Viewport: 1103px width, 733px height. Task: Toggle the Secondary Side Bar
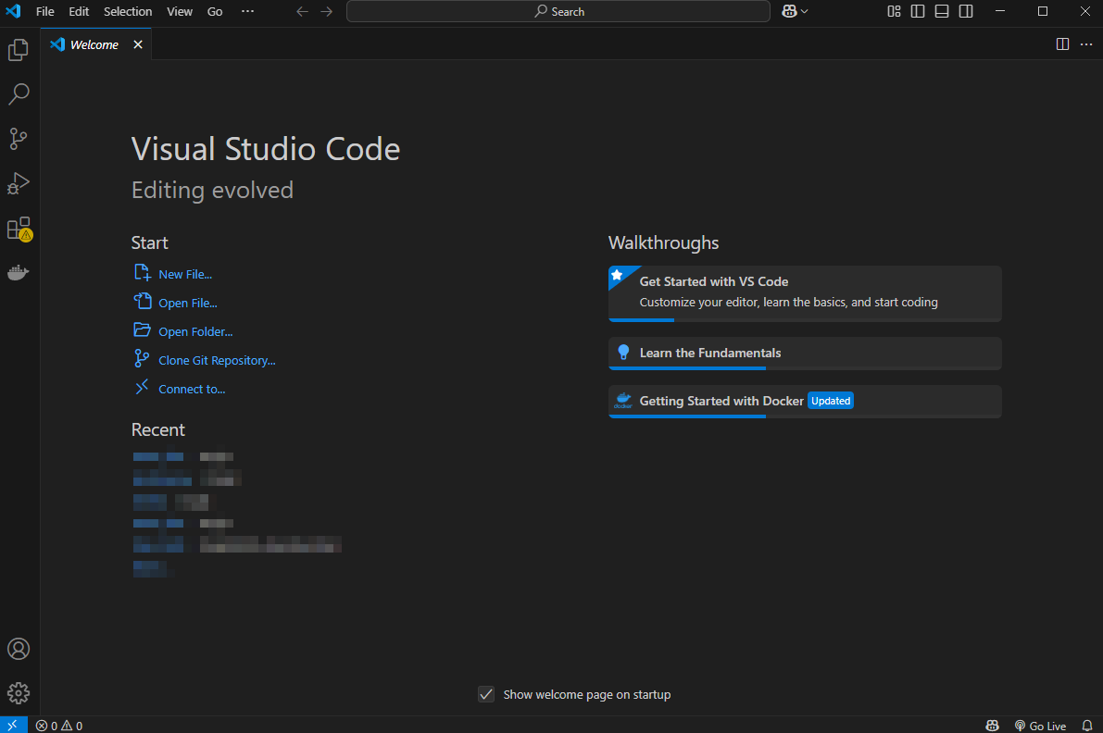[966, 11]
